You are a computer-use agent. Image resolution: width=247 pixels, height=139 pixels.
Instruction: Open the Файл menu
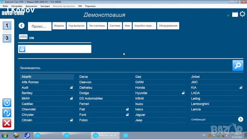(5, 6)
